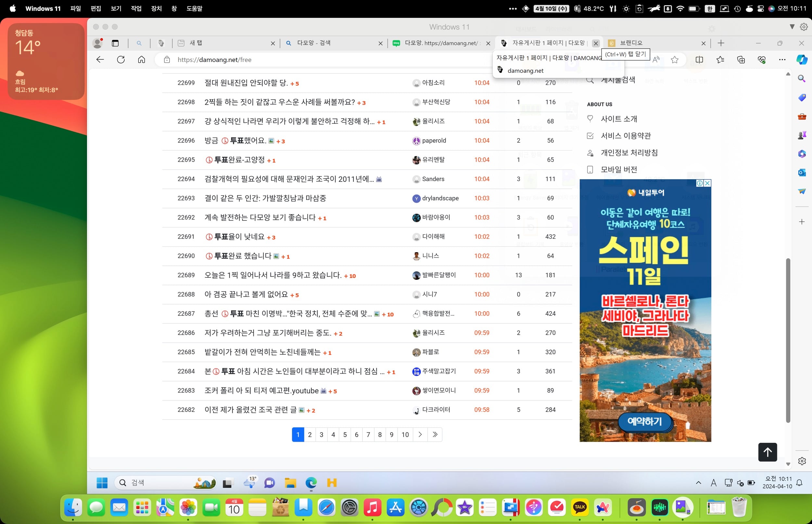The image size is (812, 524).
Task: Open Windows Start menu
Action: (102, 482)
